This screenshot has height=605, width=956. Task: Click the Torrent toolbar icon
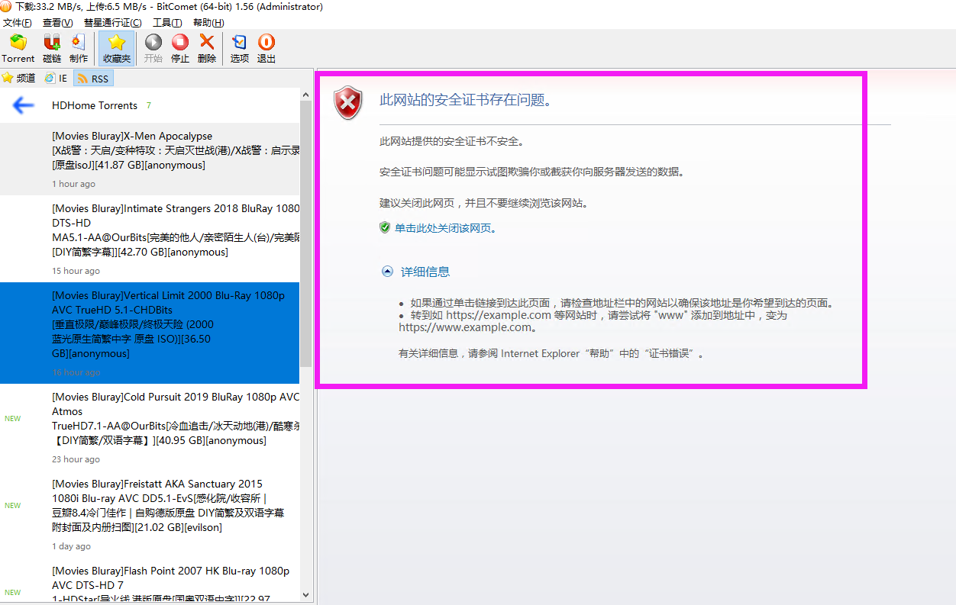click(x=18, y=48)
